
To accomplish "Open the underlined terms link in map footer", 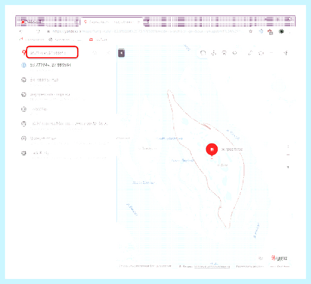I will tap(212, 266).
